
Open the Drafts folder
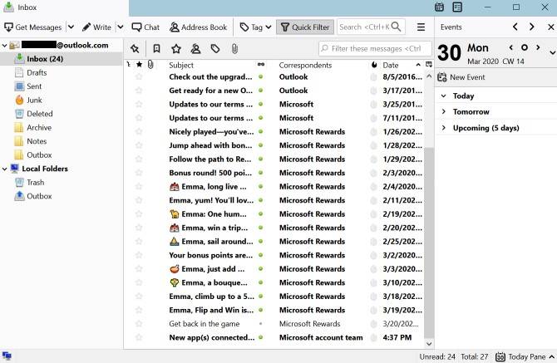coord(37,73)
